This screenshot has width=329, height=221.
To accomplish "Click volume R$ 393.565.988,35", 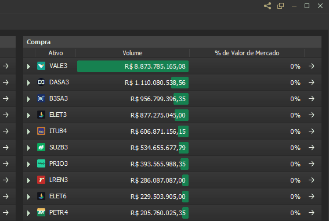I will (x=158, y=164).
